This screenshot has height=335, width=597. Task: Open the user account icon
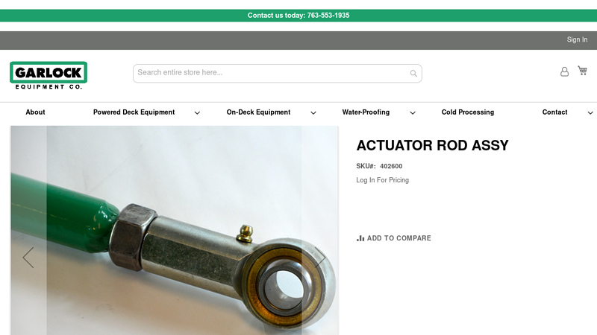pyautogui.click(x=564, y=71)
